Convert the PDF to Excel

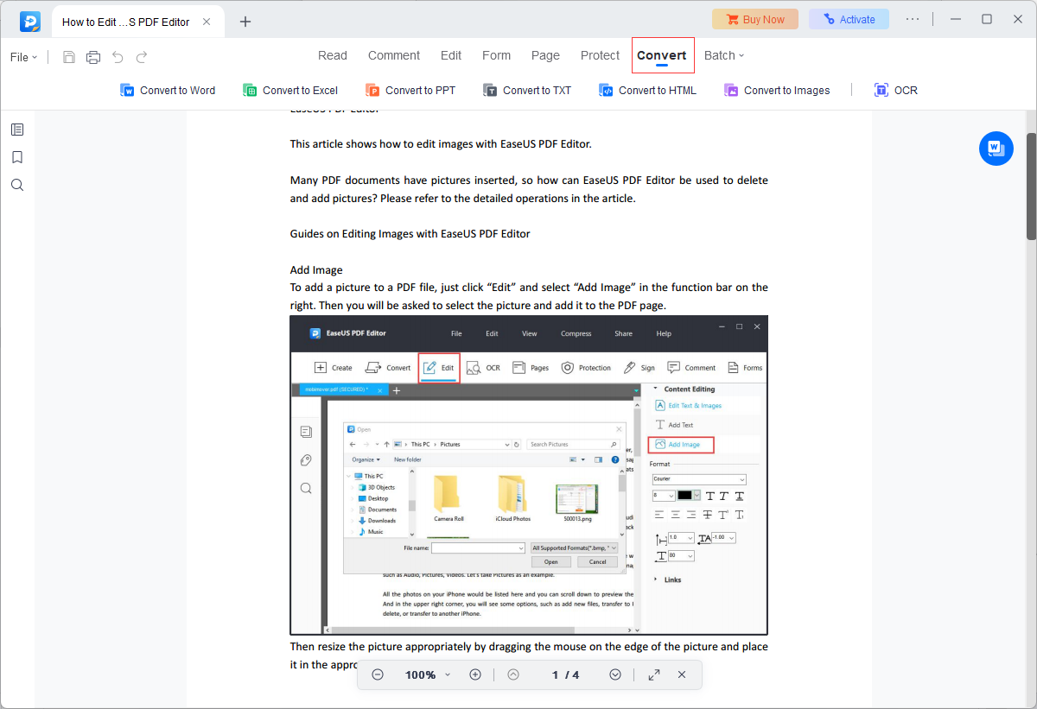coord(290,90)
